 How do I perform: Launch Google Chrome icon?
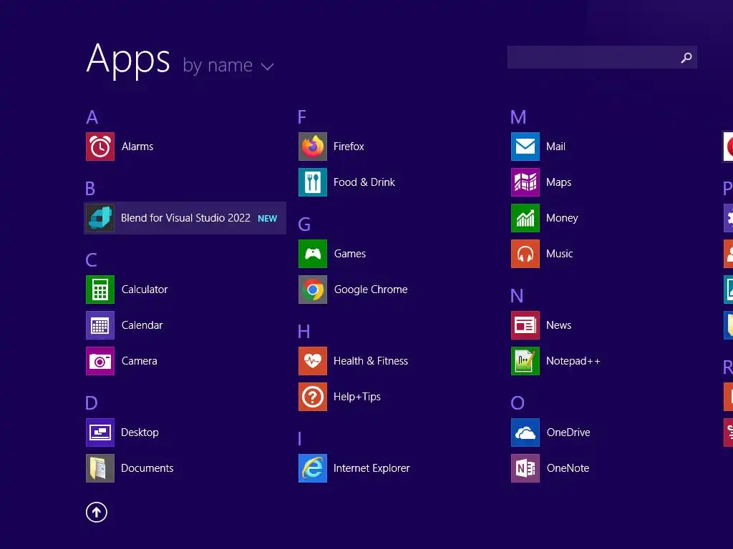(313, 290)
